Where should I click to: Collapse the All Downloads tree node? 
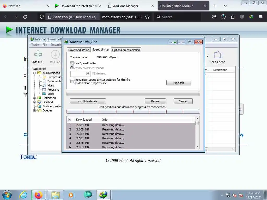click(34, 73)
